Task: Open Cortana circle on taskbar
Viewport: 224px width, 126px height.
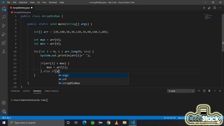Action: click(x=68, y=123)
